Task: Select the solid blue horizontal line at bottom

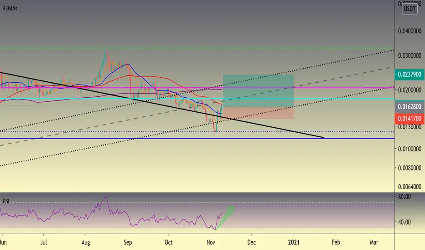Action: click(197, 139)
